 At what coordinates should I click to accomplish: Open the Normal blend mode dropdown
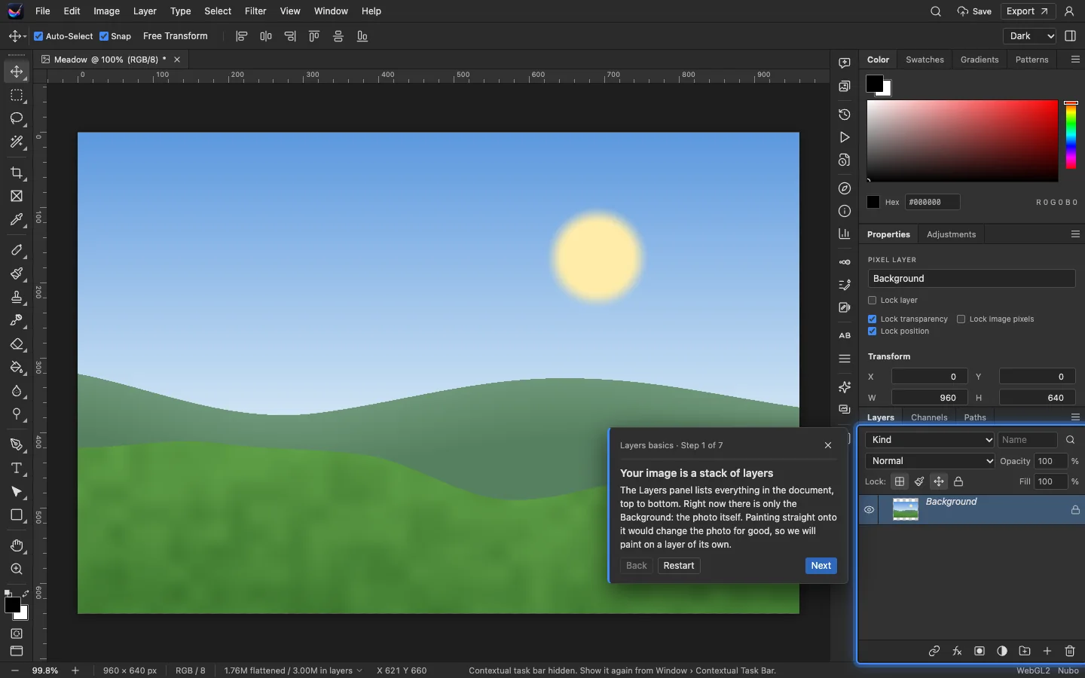(930, 461)
